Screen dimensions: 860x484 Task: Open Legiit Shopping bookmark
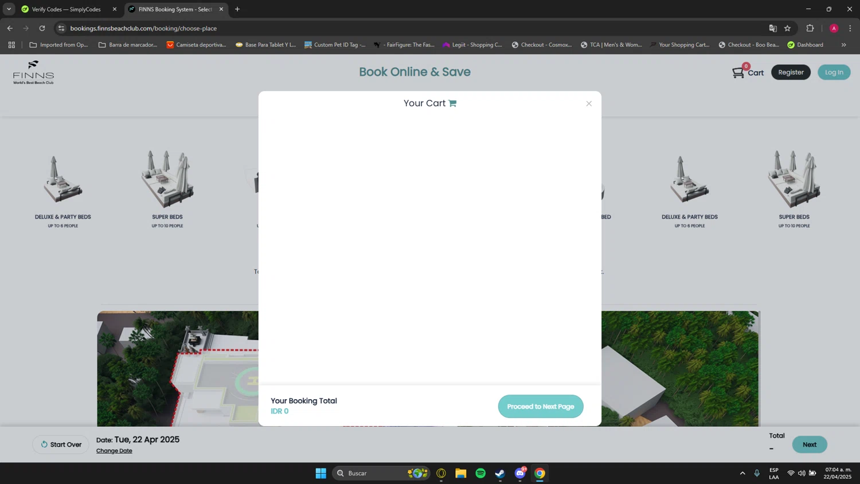tap(472, 45)
